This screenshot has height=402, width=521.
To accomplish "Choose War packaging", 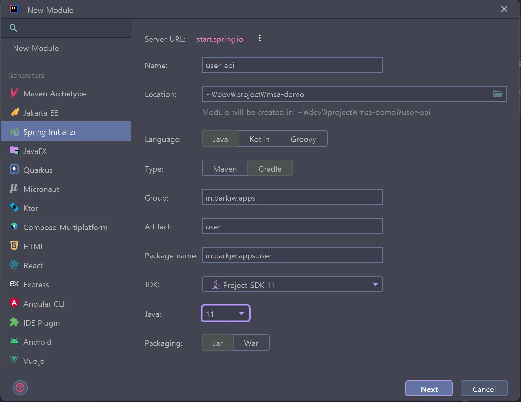I will [251, 343].
